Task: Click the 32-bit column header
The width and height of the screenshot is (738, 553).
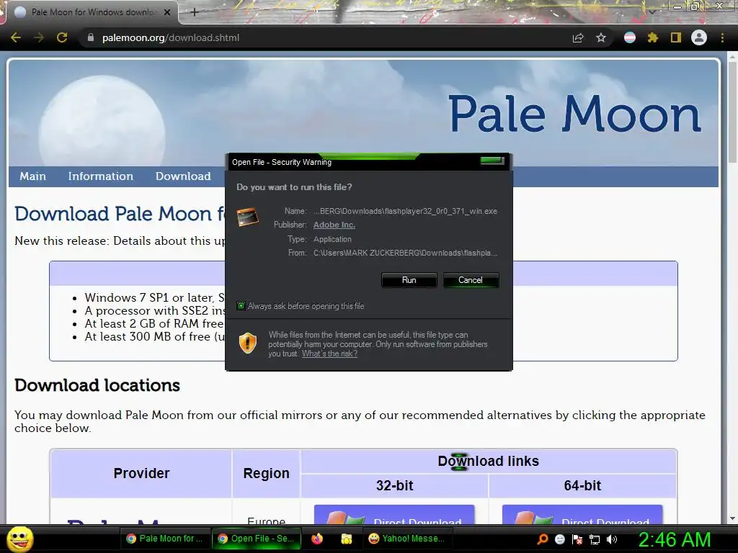Action: pyautogui.click(x=394, y=485)
